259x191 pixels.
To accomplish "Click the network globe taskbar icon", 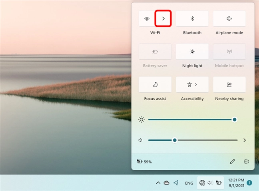I will point(202,183).
